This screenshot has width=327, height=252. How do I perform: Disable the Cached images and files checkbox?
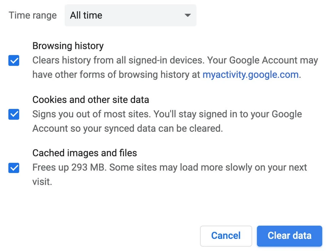tap(14, 168)
